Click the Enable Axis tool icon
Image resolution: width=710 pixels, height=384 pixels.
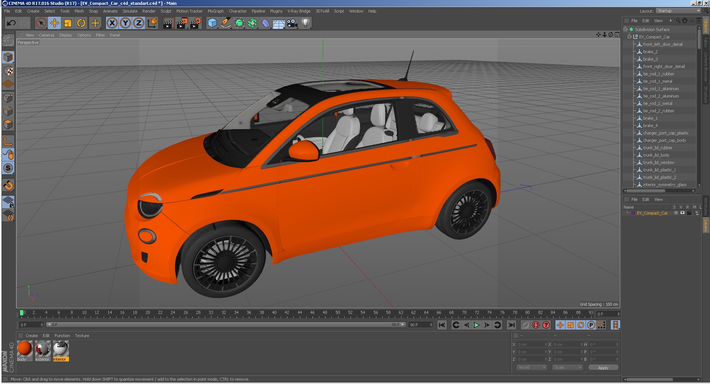click(8, 141)
